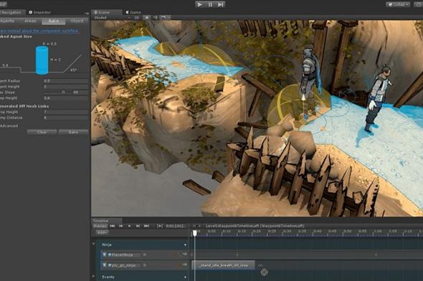The width and height of the screenshot is (423, 281).
Task: Expand the Advanced section
Action: [x=9, y=126]
